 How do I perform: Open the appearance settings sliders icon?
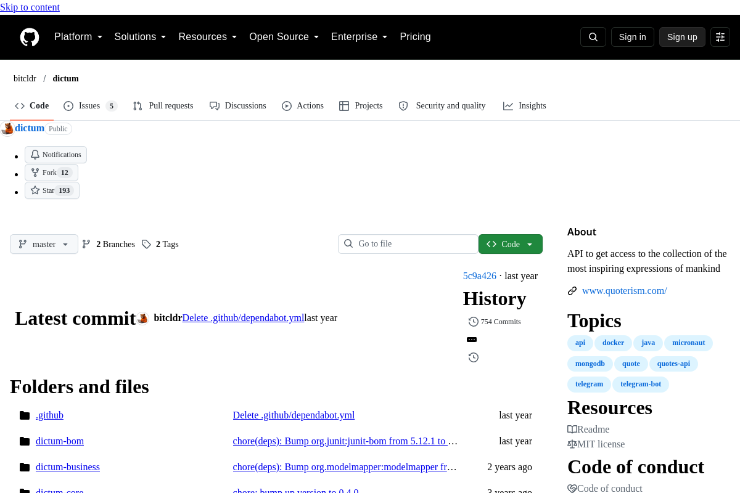coord(720,37)
